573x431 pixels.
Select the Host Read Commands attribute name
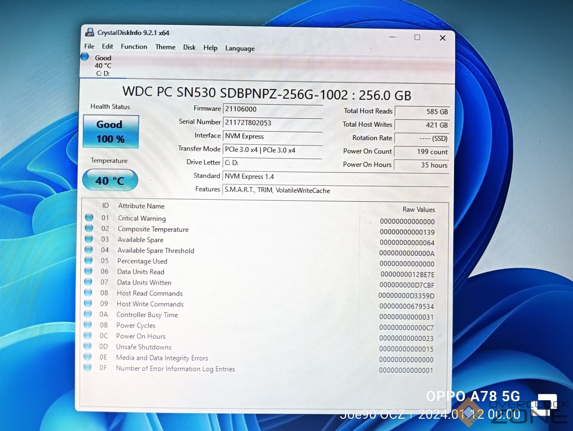150,293
